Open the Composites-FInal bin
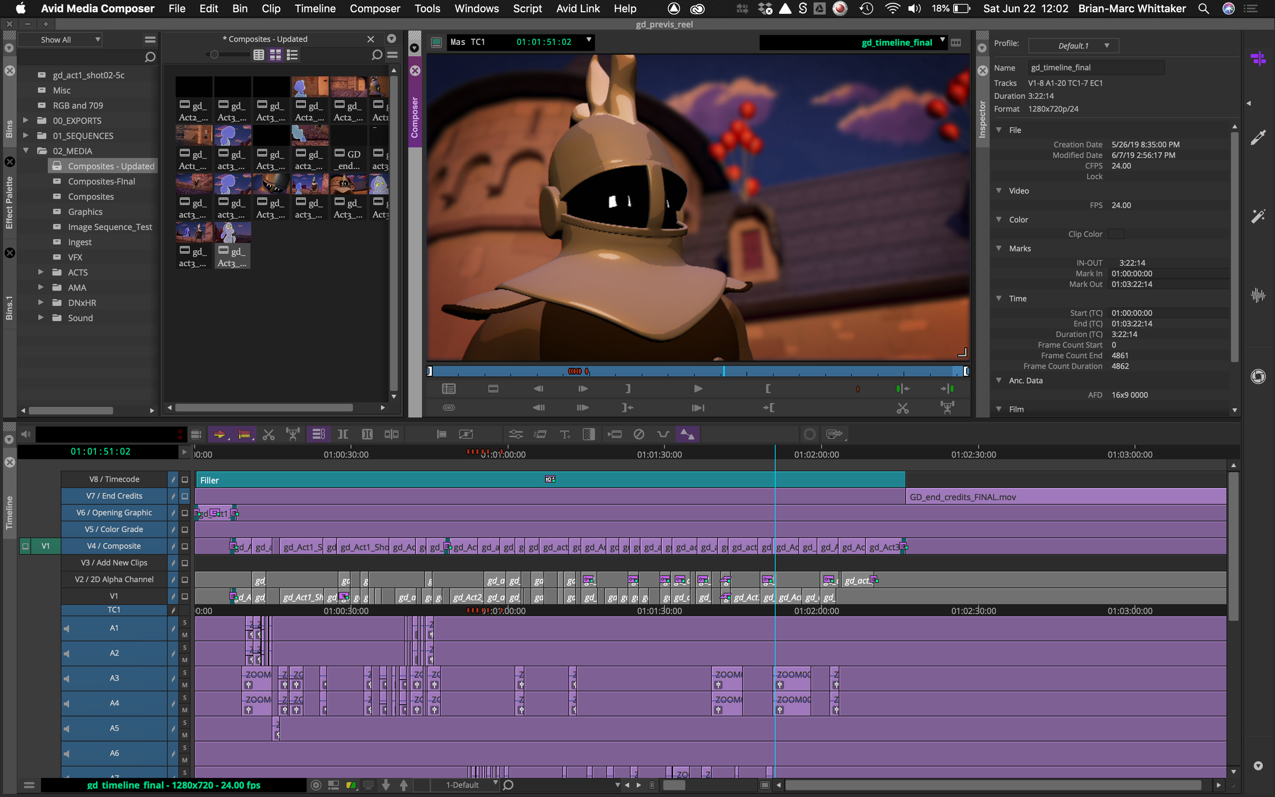Viewport: 1275px width, 797px height. [101, 182]
